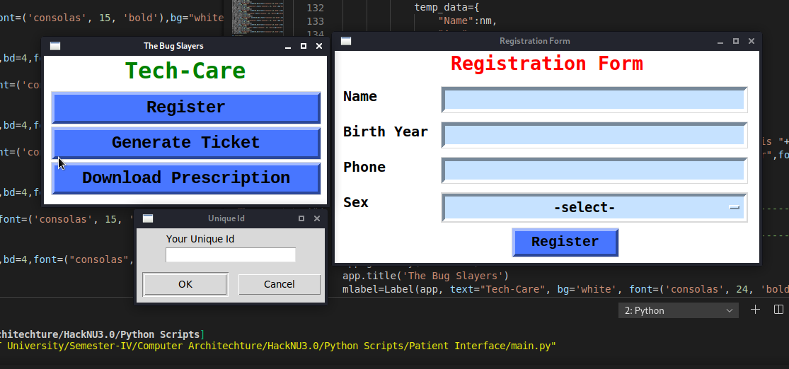
Task: Click the app.title('The Bug Slayers') code line
Action: click(426, 276)
